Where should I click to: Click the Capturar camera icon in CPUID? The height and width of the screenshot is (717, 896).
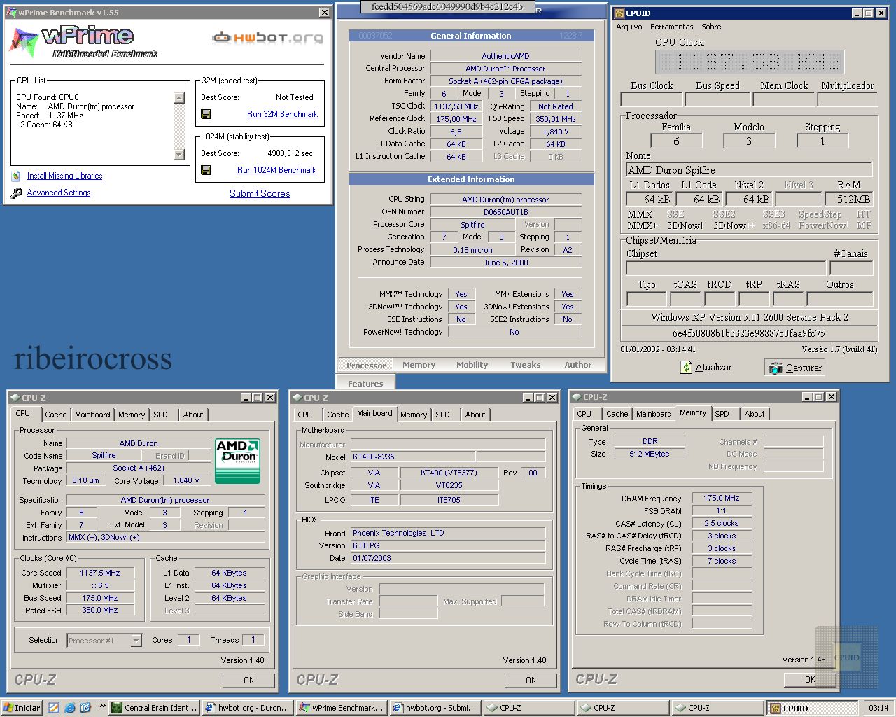coord(776,368)
